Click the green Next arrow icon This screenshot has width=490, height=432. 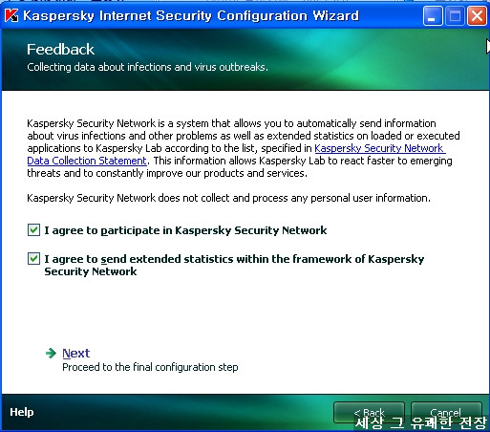51,353
